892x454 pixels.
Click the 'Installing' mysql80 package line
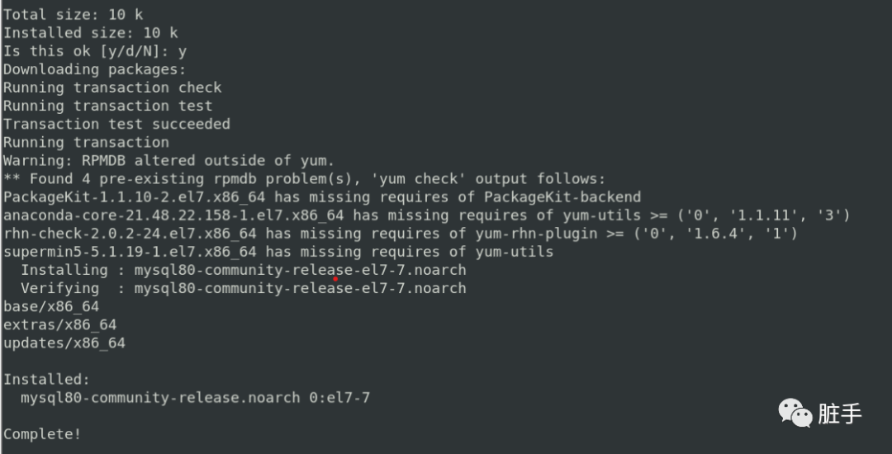point(244,270)
